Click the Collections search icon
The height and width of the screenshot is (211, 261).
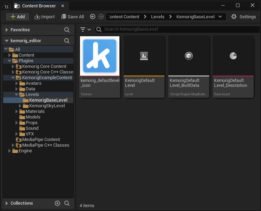[67, 203]
